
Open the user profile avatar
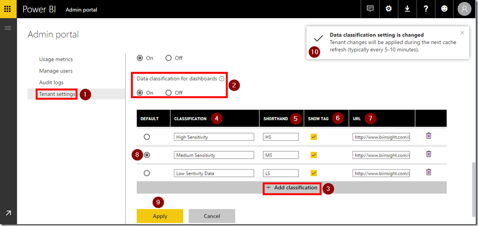pyautogui.click(x=464, y=9)
